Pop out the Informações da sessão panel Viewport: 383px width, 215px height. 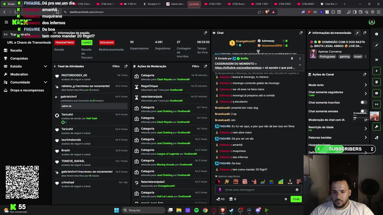(205, 33)
